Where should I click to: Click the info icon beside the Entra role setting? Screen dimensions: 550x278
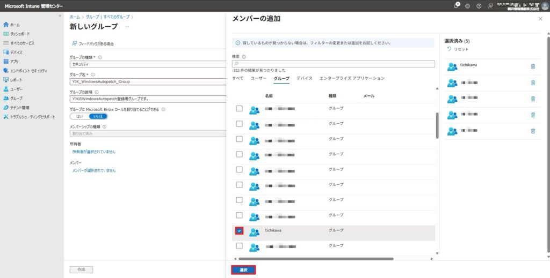tap(163, 109)
